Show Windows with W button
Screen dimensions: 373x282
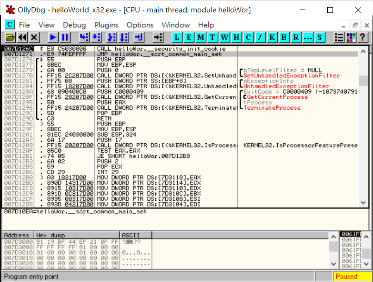click(x=224, y=37)
